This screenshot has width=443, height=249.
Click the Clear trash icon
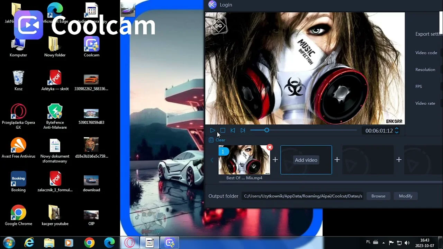click(x=211, y=140)
